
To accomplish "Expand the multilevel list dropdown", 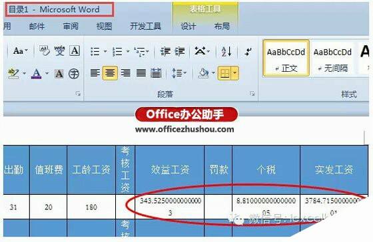I will 147,51.
